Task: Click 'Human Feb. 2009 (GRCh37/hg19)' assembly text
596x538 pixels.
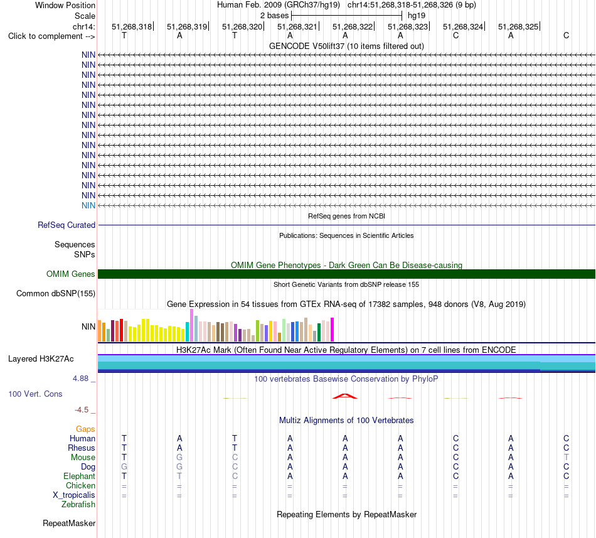Action: coord(278,5)
